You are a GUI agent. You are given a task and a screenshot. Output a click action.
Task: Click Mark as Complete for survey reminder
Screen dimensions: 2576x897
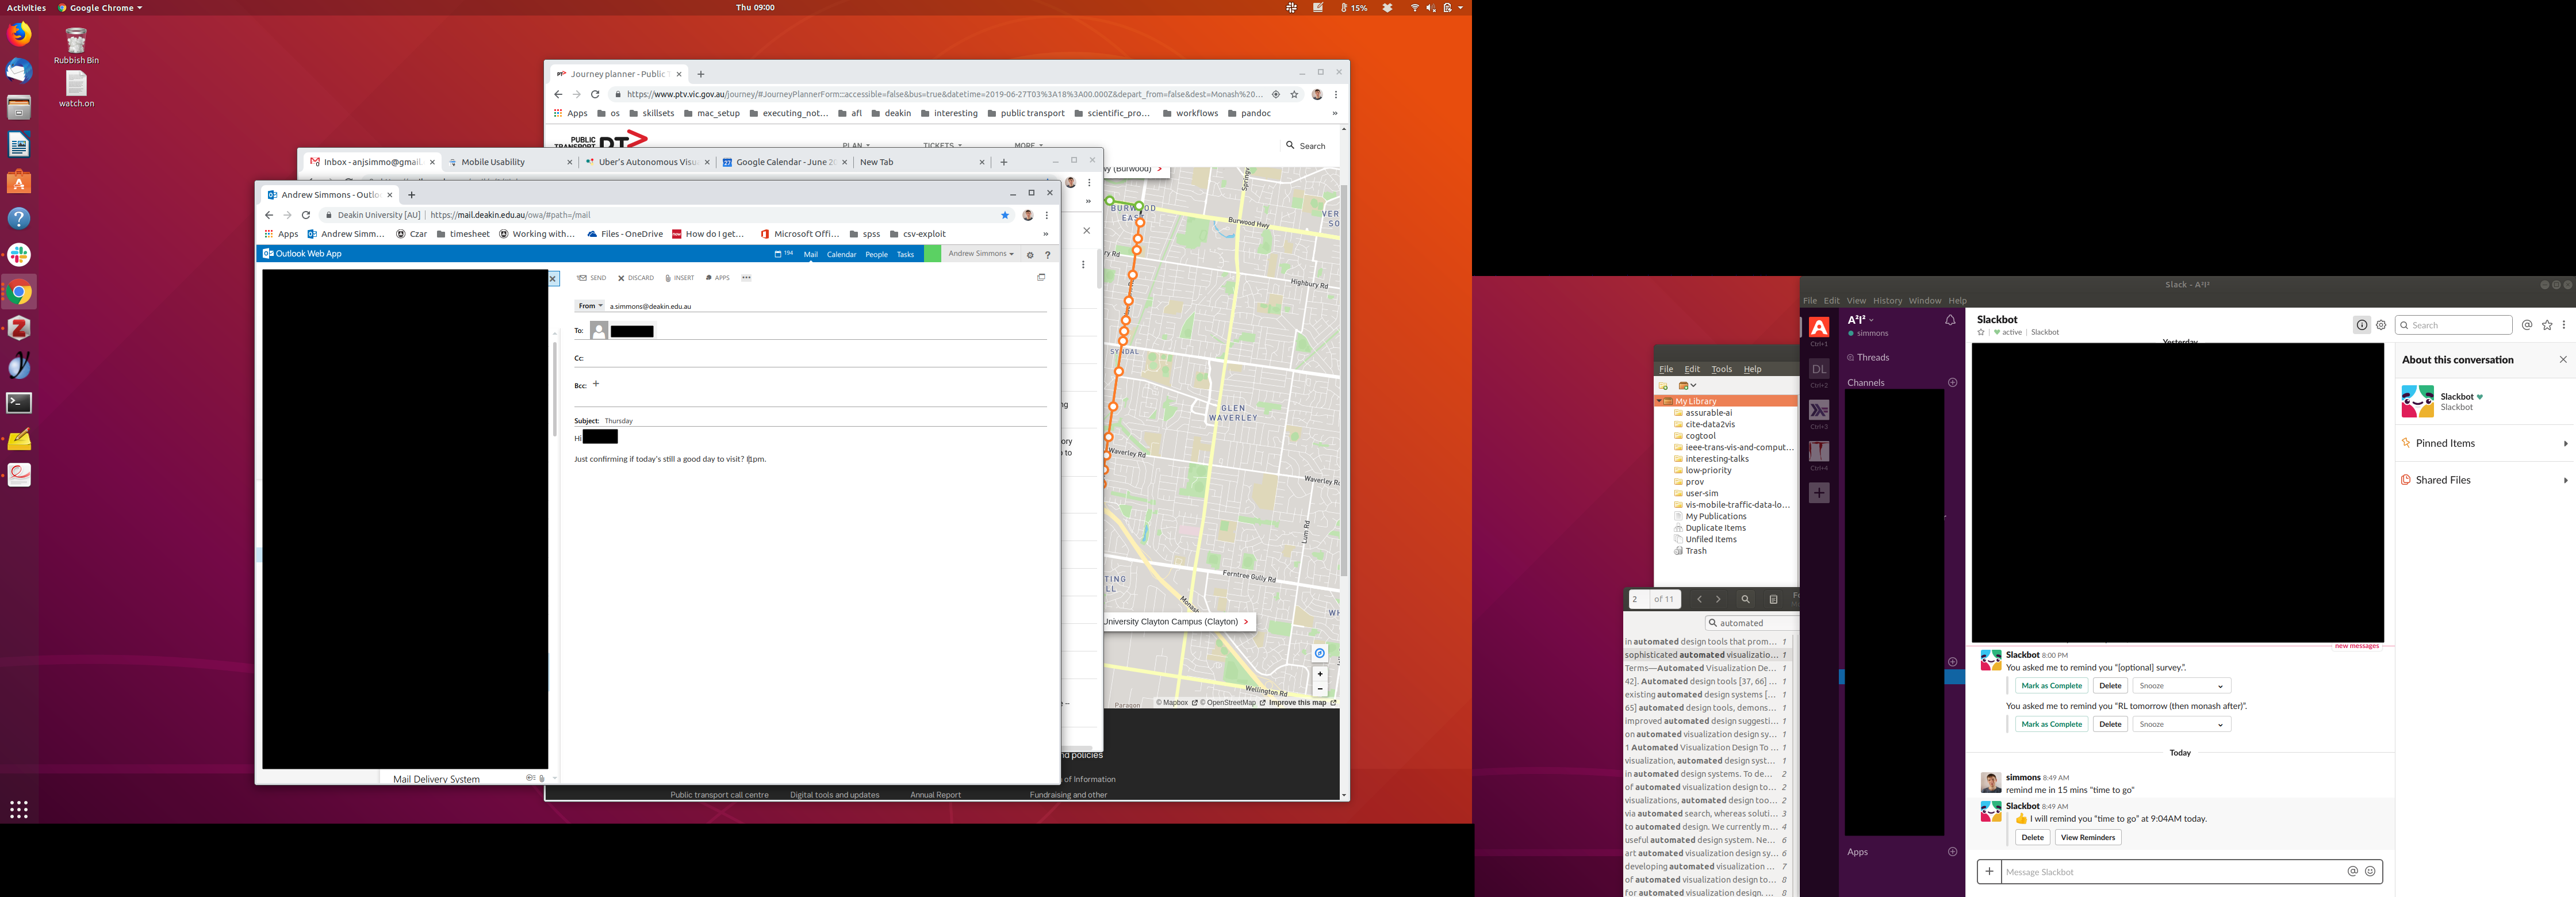2051,686
